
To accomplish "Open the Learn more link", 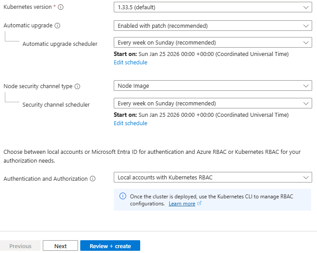I will coord(182,204).
